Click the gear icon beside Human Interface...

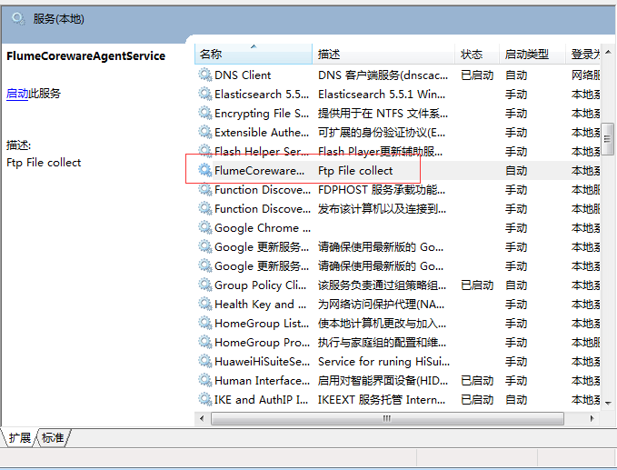point(205,380)
